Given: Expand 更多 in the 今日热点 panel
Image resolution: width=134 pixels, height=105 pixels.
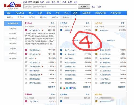Looking at the screenshot, I should tap(88, 23).
